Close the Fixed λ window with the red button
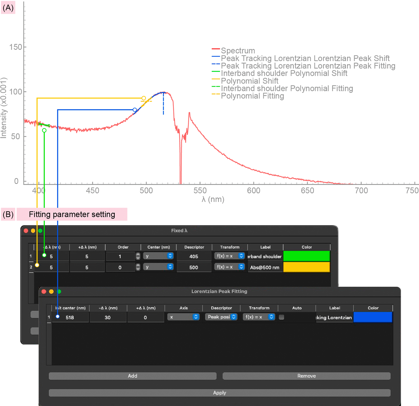 pos(26,231)
